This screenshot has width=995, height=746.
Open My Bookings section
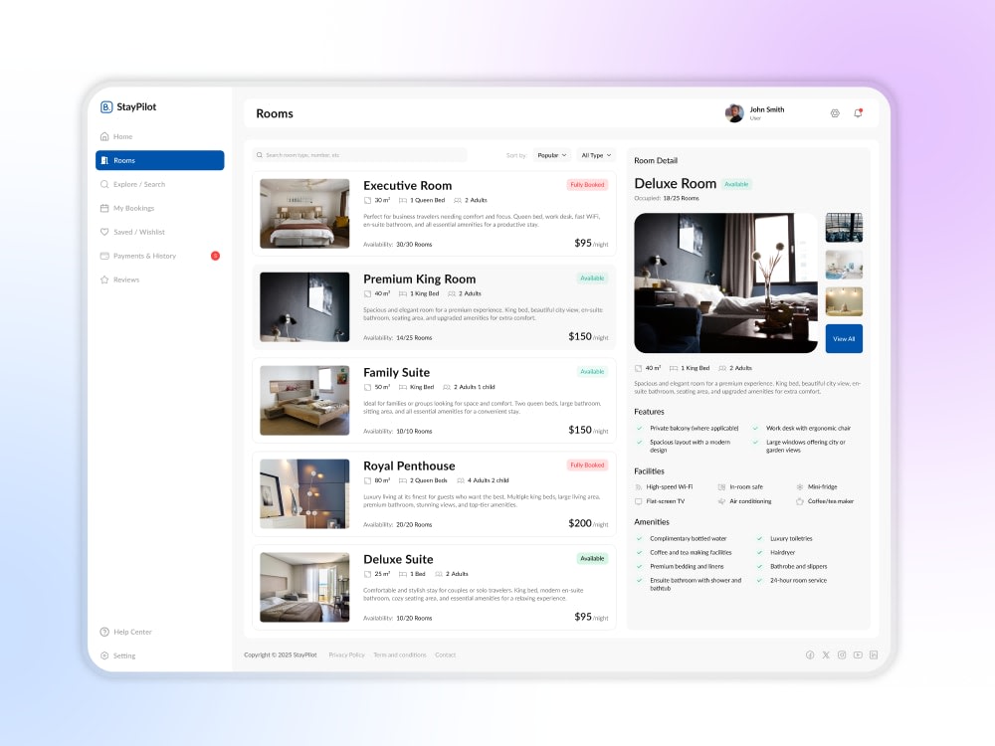127,208
